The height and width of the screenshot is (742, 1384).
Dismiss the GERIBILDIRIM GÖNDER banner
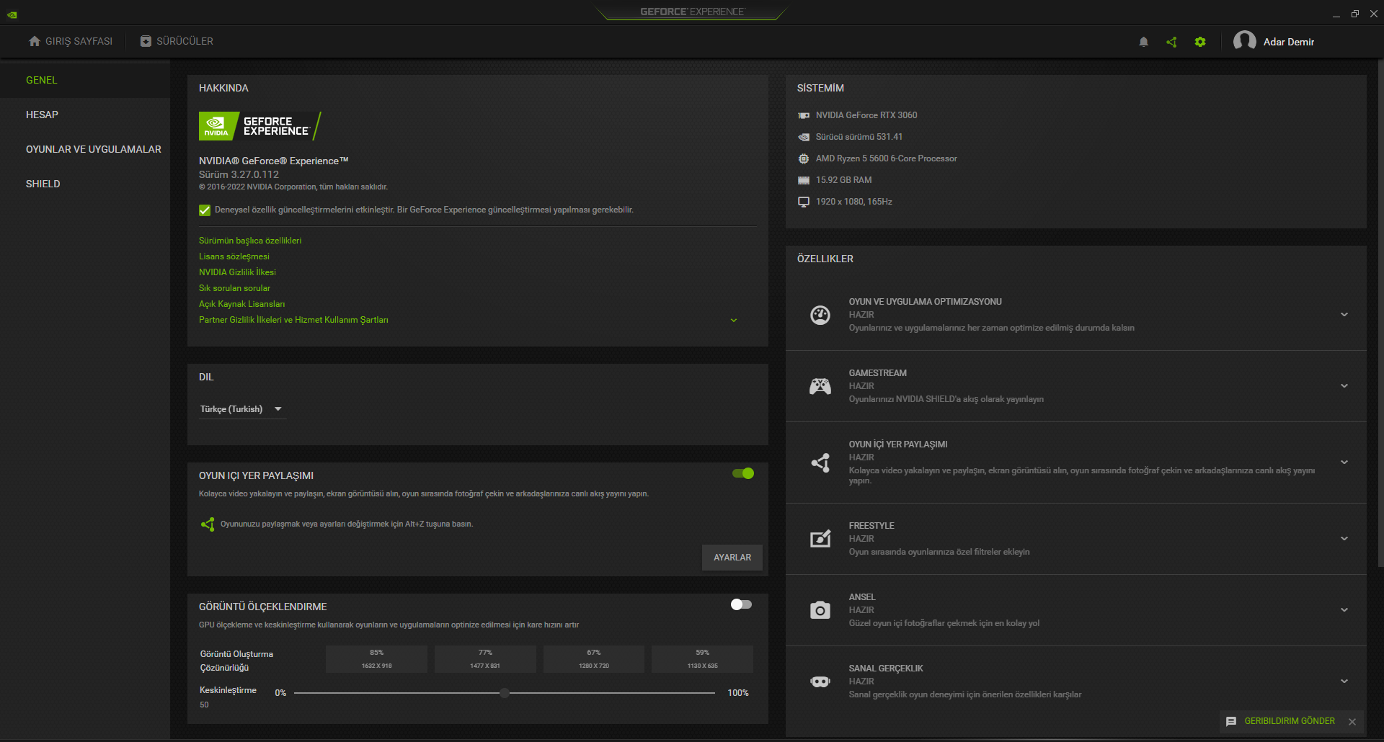pyautogui.click(x=1352, y=722)
